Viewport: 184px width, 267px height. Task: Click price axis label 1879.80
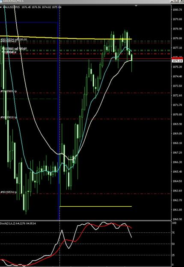tap(177, 19)
